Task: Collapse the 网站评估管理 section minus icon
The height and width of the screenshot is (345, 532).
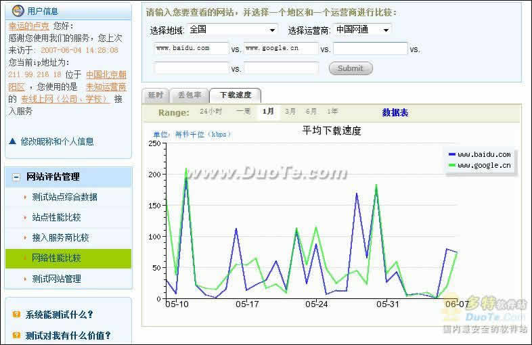Action: coord(16,177)
